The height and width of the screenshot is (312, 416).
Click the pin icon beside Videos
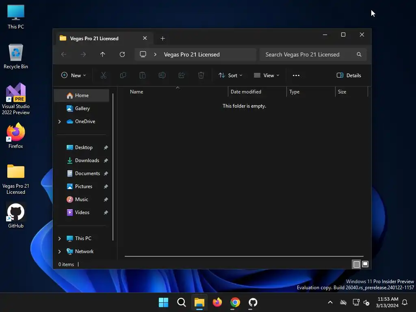coord(106,212)
